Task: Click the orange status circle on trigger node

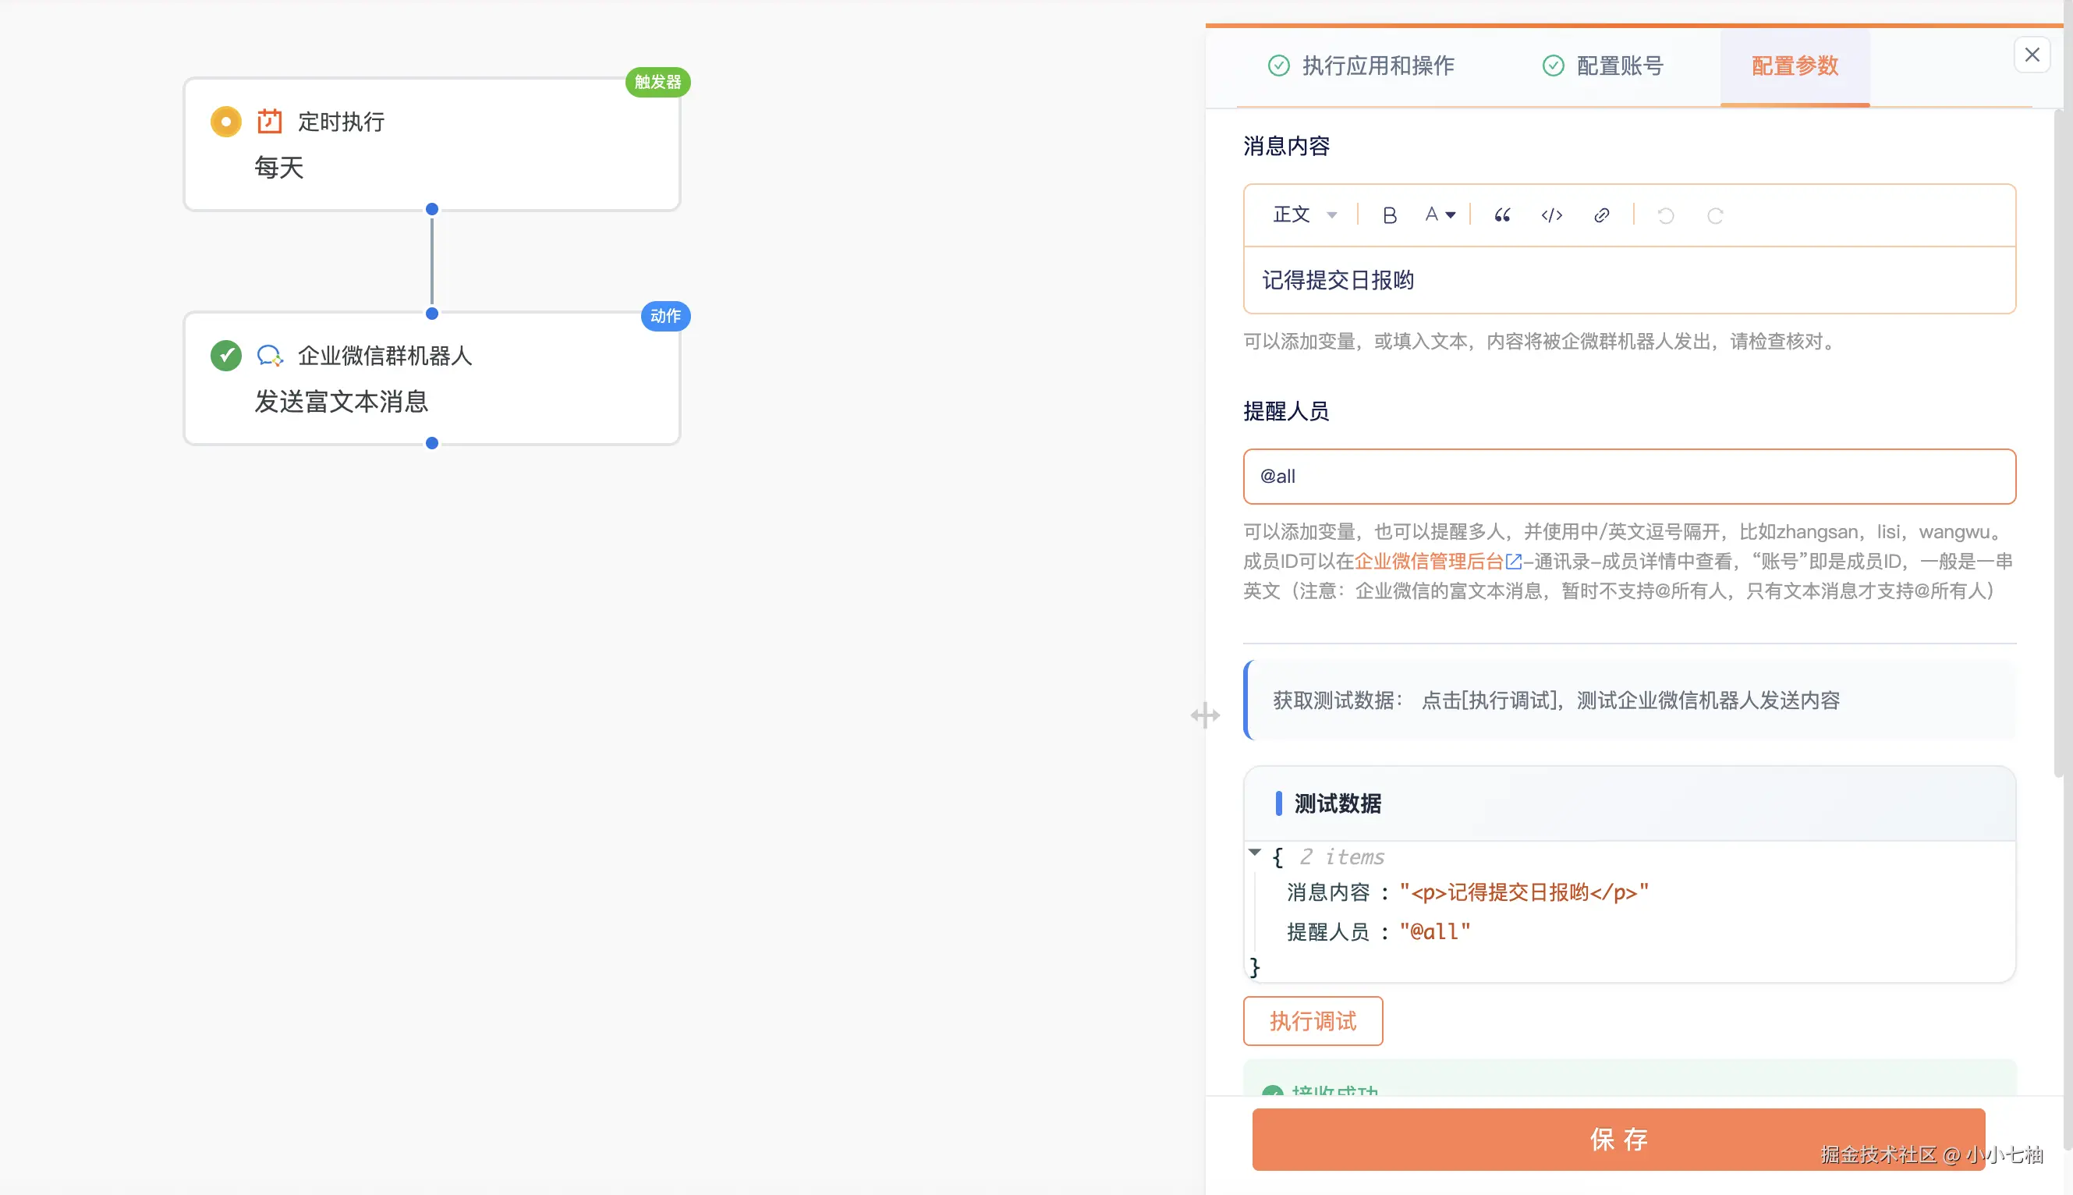Action: pyautogui.click(x=225, y=122)
